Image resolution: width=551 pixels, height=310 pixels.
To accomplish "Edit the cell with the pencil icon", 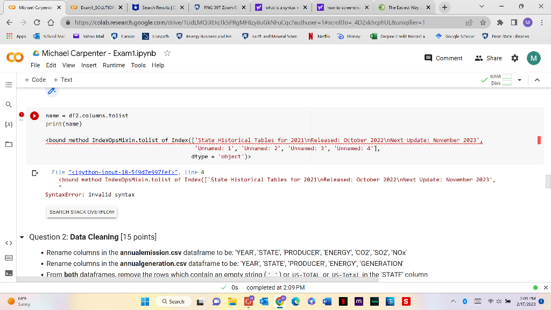I will click(x=52, y=91).
